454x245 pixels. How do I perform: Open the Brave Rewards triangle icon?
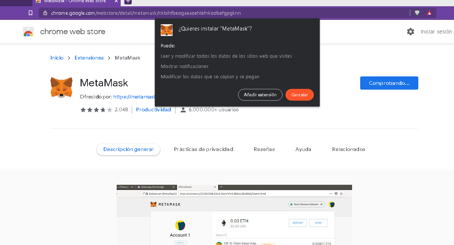[429, 13]
